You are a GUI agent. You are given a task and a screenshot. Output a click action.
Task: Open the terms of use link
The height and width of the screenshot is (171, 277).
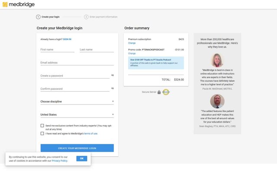click(x=91, y=133)
